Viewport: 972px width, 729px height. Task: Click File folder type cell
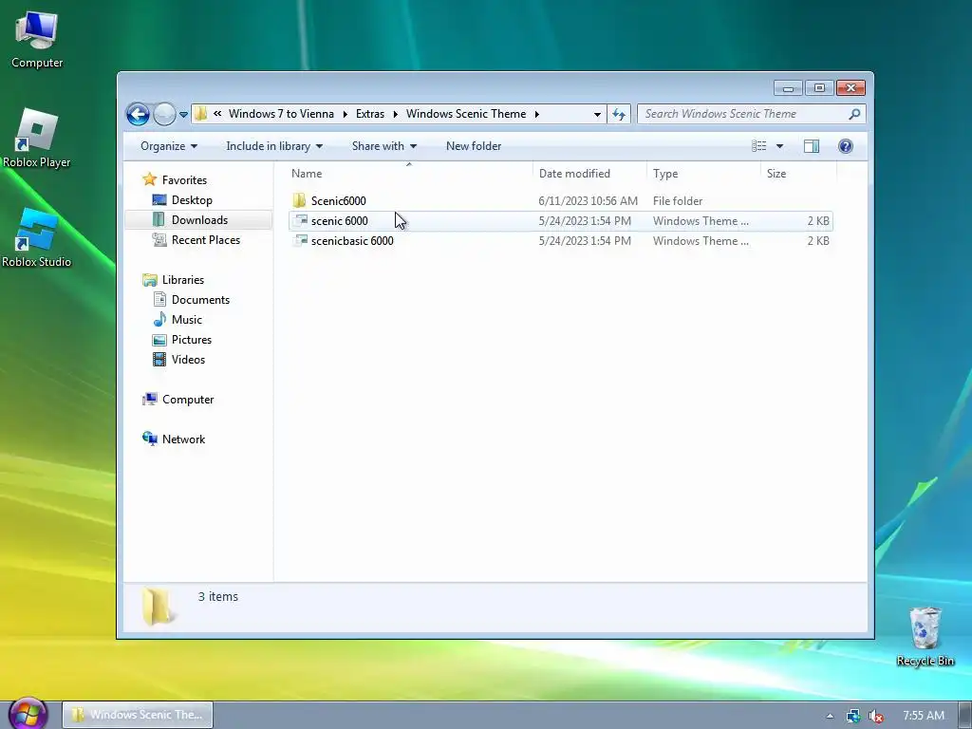click(x=678, y=201)
